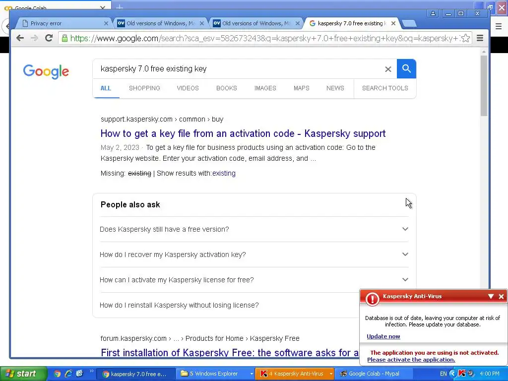Click the EN language indicator
508x381 pixels.
click(443, 374)
